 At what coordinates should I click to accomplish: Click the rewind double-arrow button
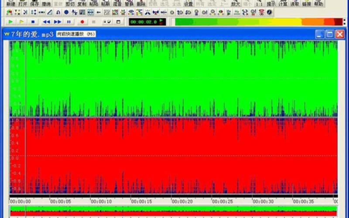(x=47, y=22)
